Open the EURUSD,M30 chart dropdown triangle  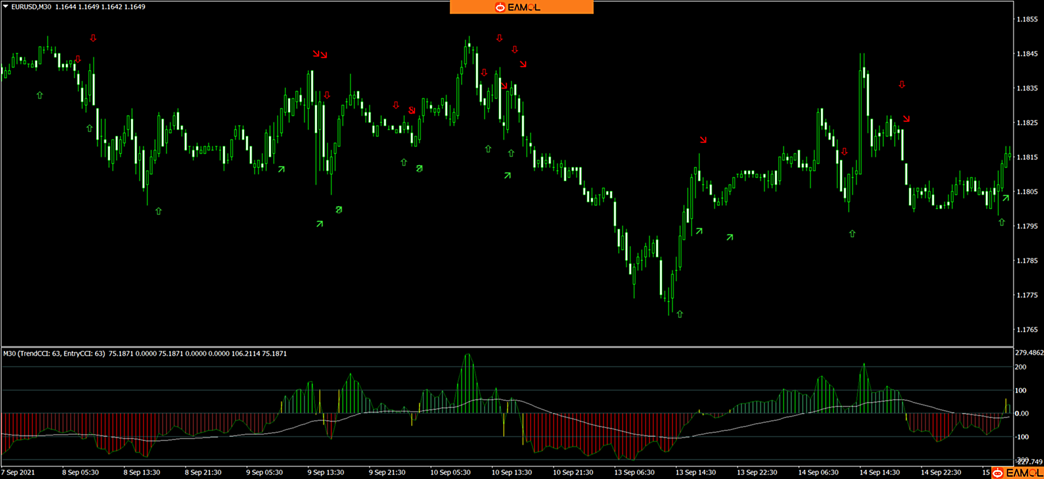click(x=6, y=7)
